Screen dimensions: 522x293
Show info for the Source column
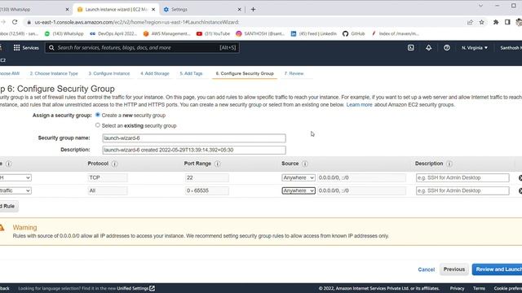pos(304,164)
